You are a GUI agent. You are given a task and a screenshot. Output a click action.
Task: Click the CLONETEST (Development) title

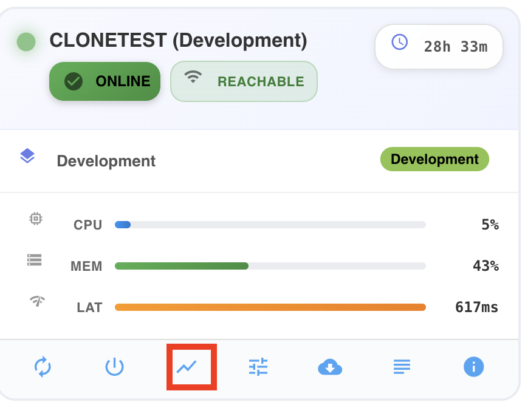(x=178, y=41)
